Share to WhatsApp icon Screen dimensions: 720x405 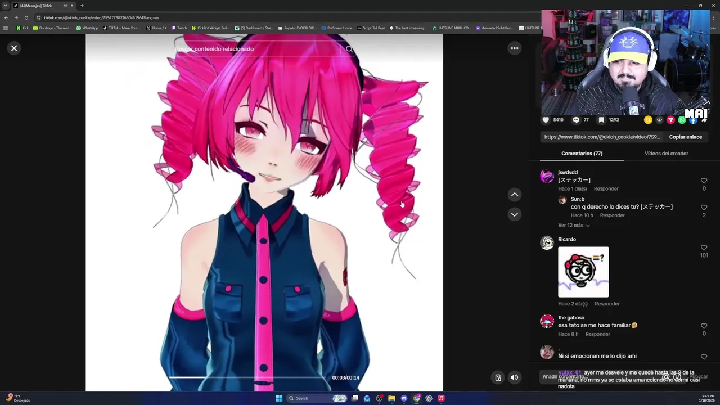pyautogui.click(x=682, y=120)
